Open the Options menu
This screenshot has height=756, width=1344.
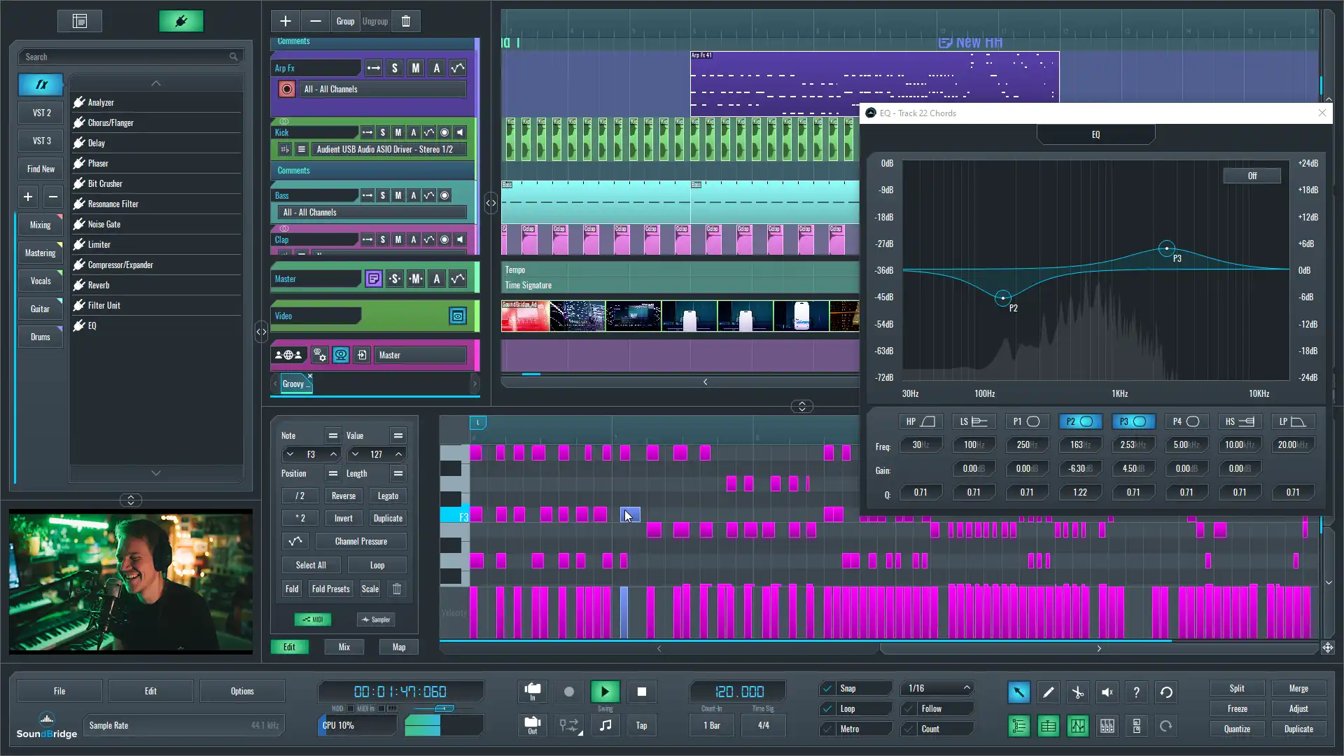coord(242,691)
